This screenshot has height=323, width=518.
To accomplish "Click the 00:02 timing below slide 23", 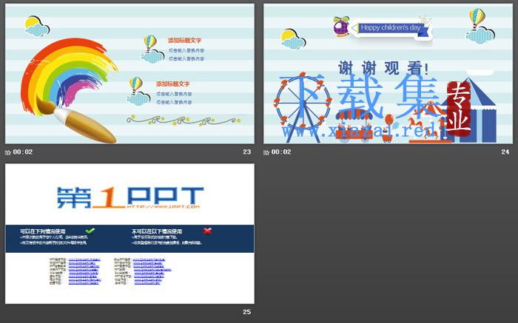I will [23, 152].
